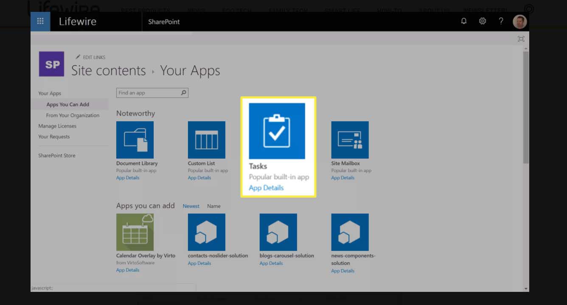This screenshot has width=567, height=305.
Task: Open App Details under Site Mailbox
Action: tap(343, 178)
